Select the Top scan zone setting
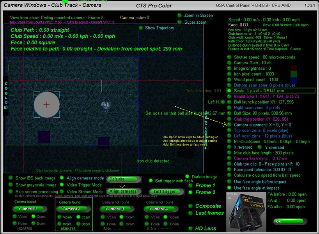The width and height of the screenshot is (319, 234). tap(229, 130)
